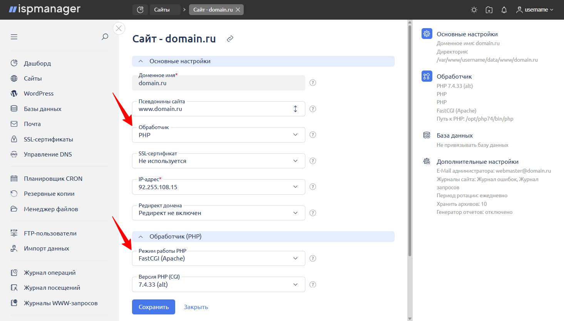Toggle light/dark theme sun icon
The height and width of the screenshot is (321, 564).
pos(474,10)
